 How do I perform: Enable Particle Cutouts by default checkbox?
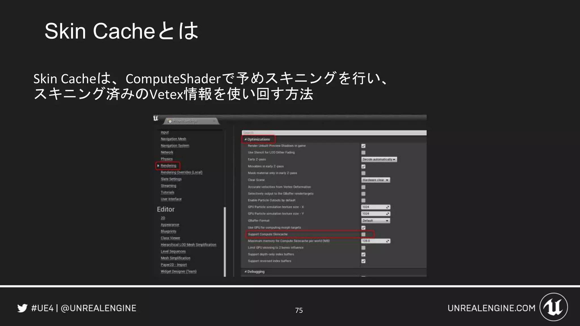363,201
